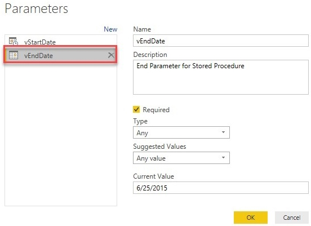
Task: Click the Suggested Values dropdown arrow
Action: (x=223, y=158)
